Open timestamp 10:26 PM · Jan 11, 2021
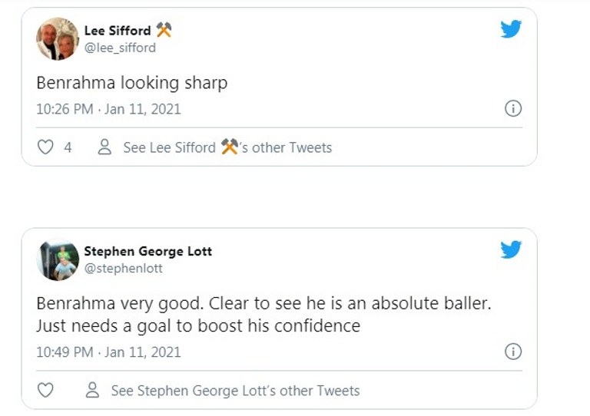590x416 pixels. click(108, 109)
